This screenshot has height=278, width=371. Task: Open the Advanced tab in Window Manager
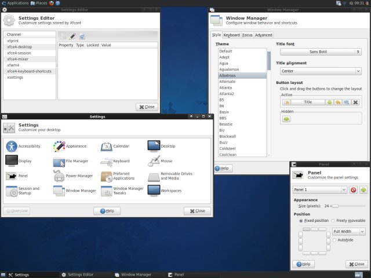pyautogui.click(x=263, y=35)
